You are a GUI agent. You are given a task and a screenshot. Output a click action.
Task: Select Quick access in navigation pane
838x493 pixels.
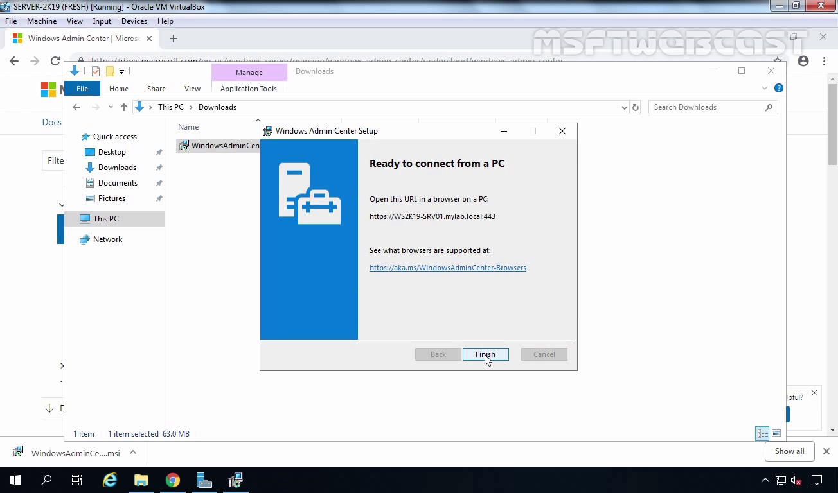pos(114,137)
